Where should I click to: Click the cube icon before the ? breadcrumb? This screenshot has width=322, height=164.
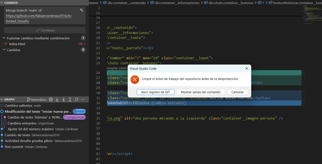point(259,3)
